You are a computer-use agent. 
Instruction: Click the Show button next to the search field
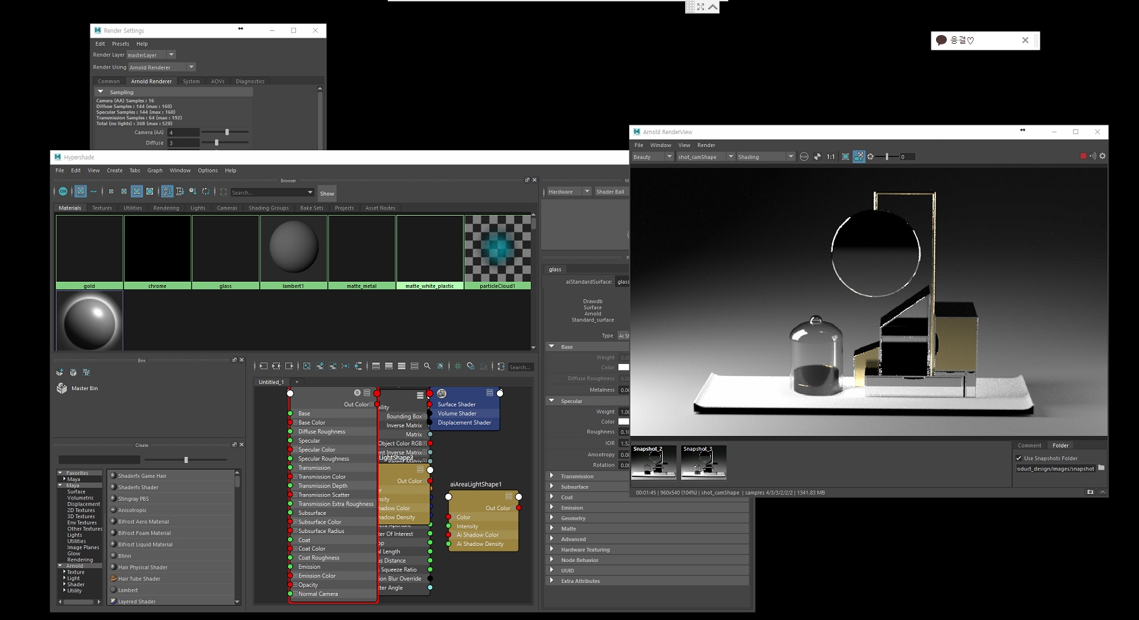point(327,193)
